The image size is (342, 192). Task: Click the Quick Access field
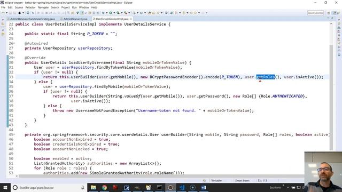(x=315, y=13)
